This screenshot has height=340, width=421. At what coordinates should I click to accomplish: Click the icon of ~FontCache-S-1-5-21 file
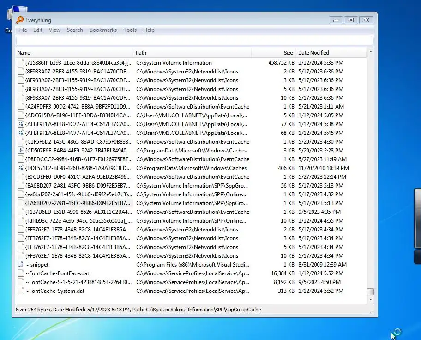pos(21,282)
